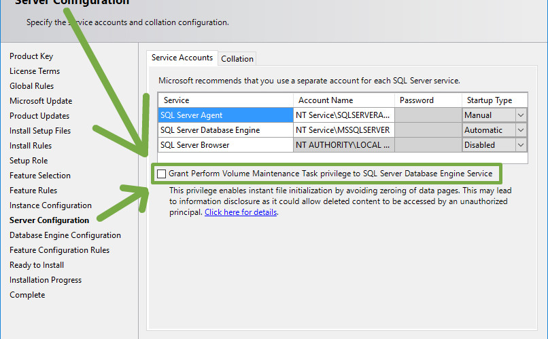Image resolution: width=548 pixels, height=339 pixels.
Task: Open Startup Type dropdown for SQL Server Database Engine
Action: pyautogui.click(x=520, y=130)
